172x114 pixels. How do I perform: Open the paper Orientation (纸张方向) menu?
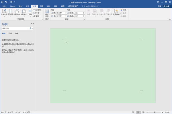pos(17,13)
